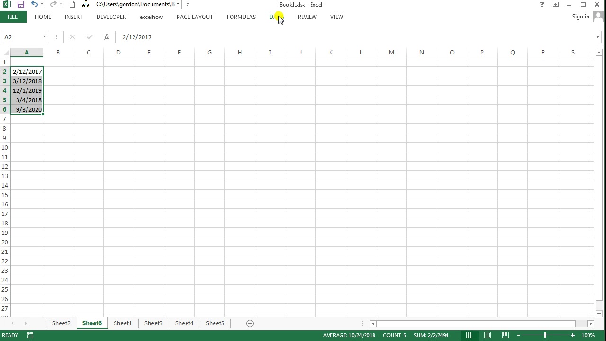Open Customize Quick Access Toolbar arrow
The width and height of the screenshot is (606, 341).
(x=187, y=4)
